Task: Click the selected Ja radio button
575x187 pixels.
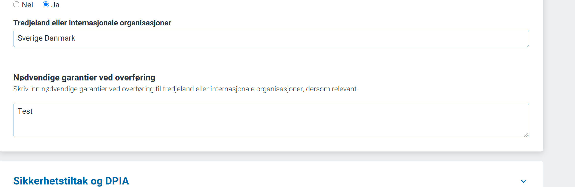Action: point(46,4)
